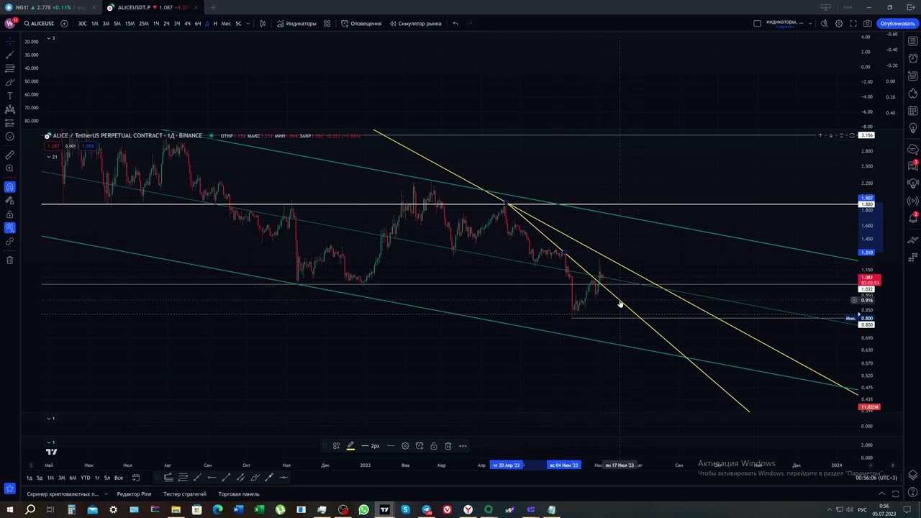The height and width of the screenshot is (518, 921).
Task: Select the zoom in magnifier tool
Action: pyautogui.click(x=10, y=168)
